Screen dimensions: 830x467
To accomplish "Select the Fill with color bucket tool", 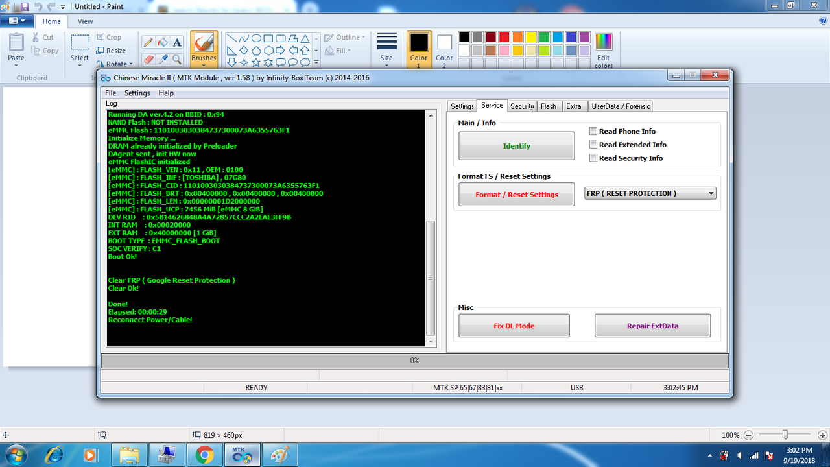I will point(163,43).
